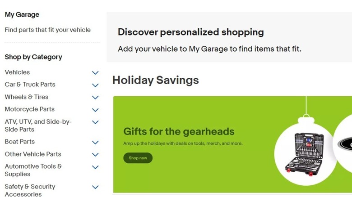This screenshot has width=352, height=197.
Task: Expand Automotive Tools & Supplies chevron
Action: click(x=95, y=167)
